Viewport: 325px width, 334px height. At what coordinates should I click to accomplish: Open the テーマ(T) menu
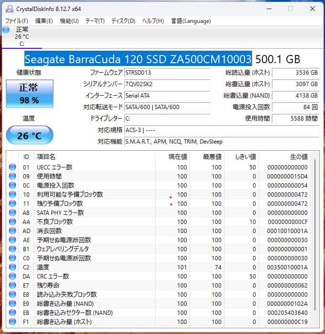point(95,21)
